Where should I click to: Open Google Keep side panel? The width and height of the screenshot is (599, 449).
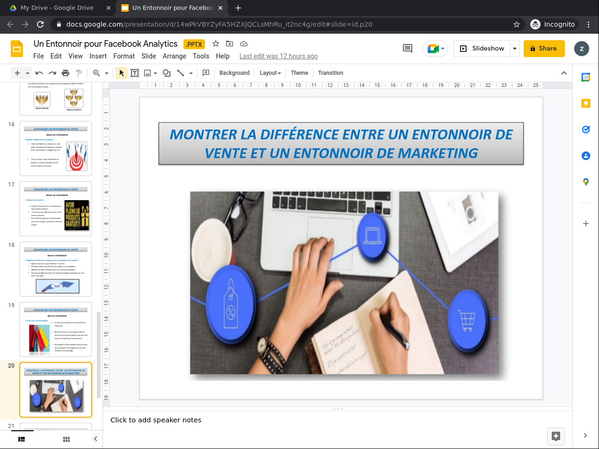pyautogui.click(x=586, y=103)
